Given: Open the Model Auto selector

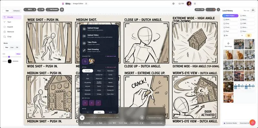Looking at the screenshot, I should (x=123, y=123).
